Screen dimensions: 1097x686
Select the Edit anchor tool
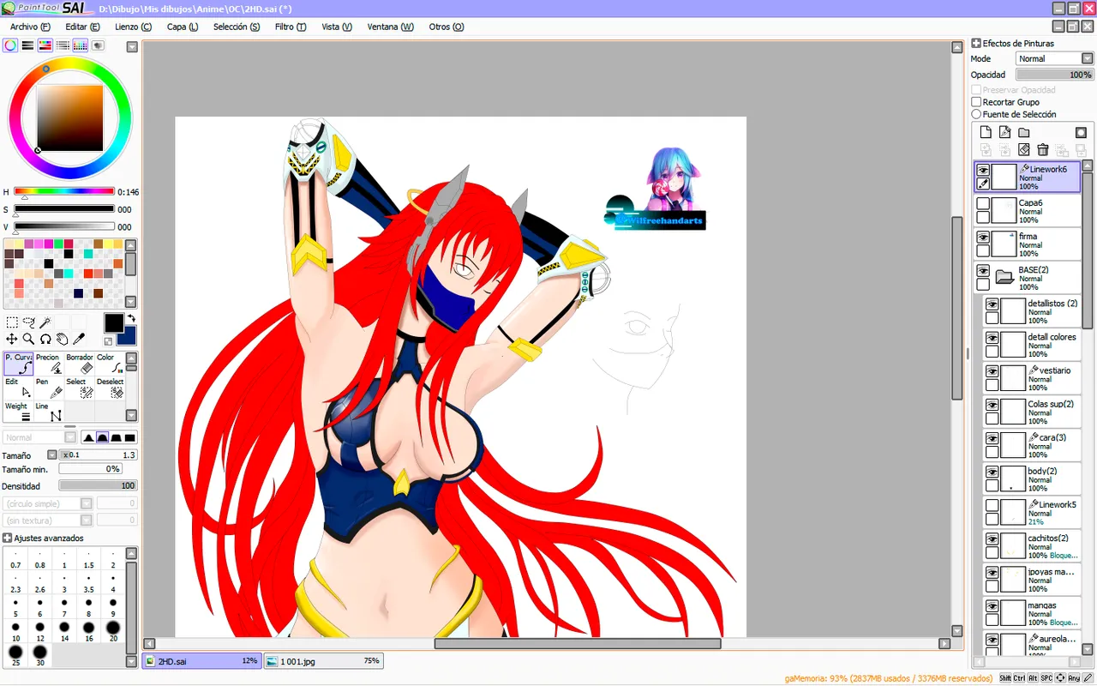[x=19, y=388]
